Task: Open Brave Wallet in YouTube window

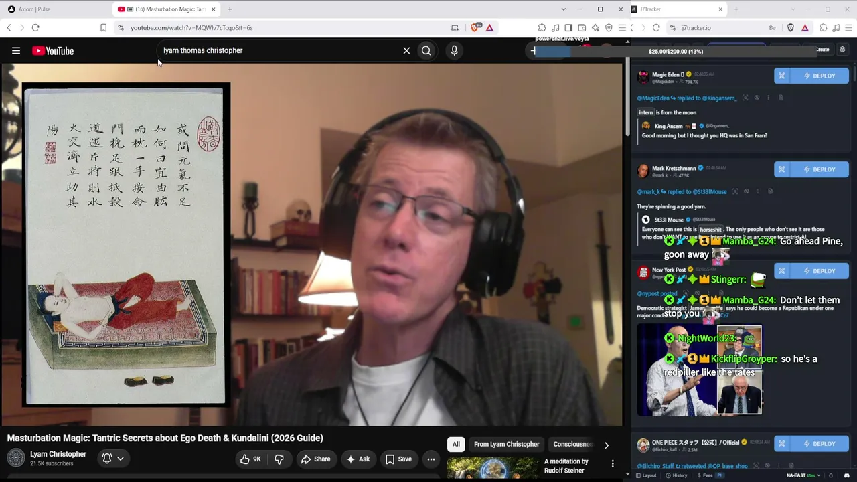Action: [x=582, y=27]
